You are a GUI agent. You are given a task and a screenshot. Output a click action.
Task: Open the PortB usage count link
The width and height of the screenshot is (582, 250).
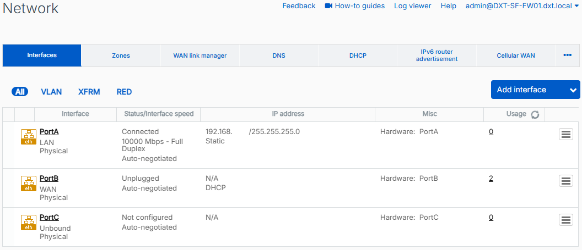point(491,179)
